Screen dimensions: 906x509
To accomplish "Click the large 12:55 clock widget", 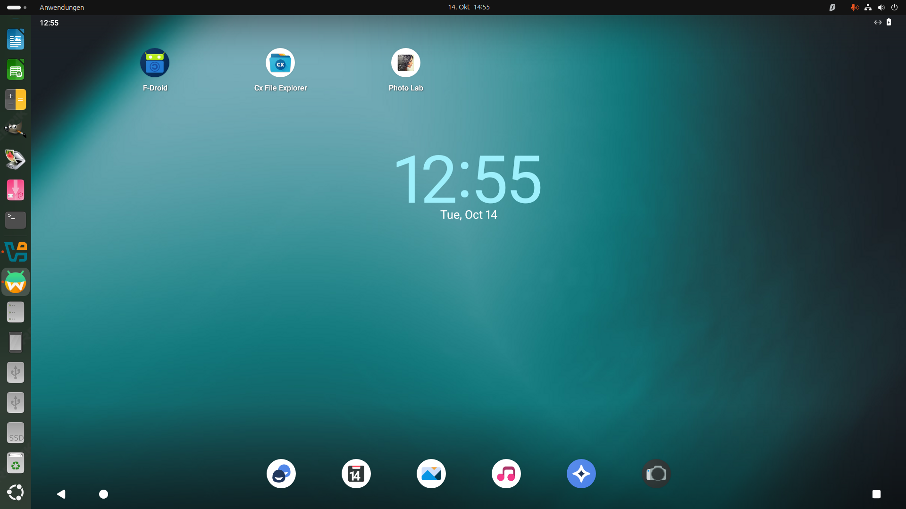I will point(468,180).
